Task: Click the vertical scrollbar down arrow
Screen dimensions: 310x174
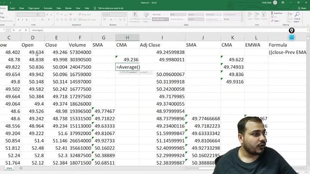Action: (308, 164)
